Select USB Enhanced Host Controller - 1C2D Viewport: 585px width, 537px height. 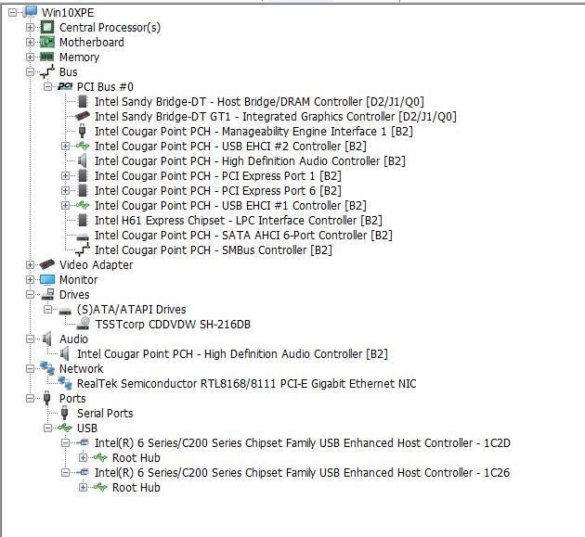303,442
